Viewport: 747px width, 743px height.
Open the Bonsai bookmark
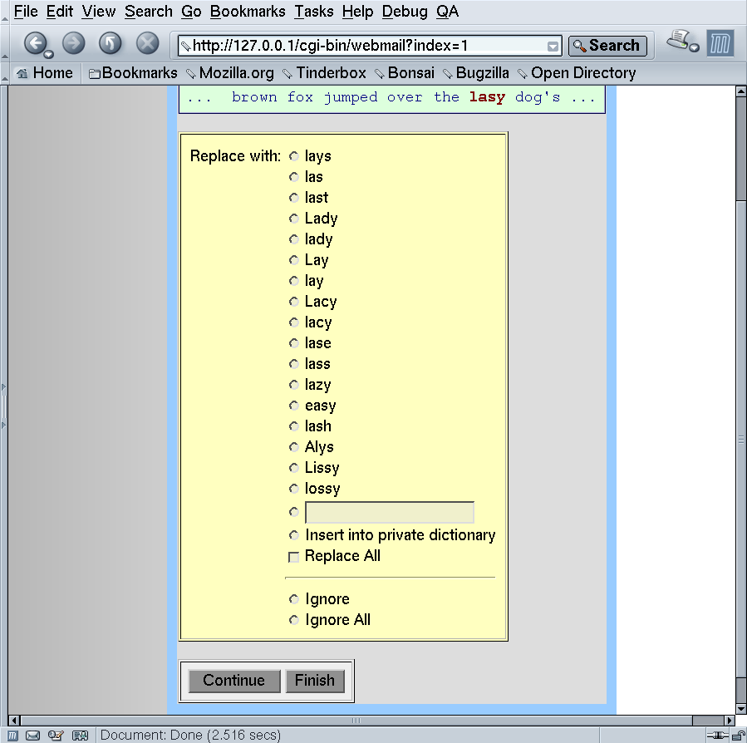tap(405, 73)
